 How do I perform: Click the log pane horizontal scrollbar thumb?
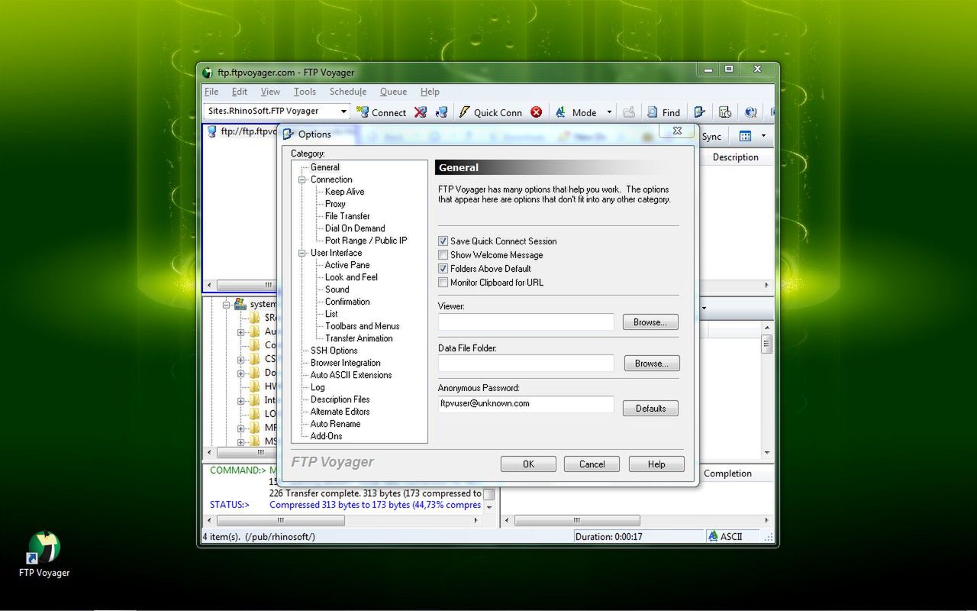(x=281, y=520)
